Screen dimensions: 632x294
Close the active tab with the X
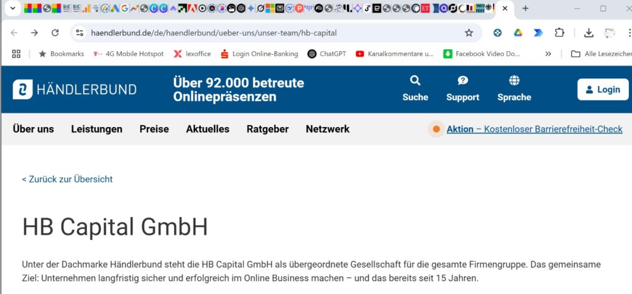(x=505, y=9)
